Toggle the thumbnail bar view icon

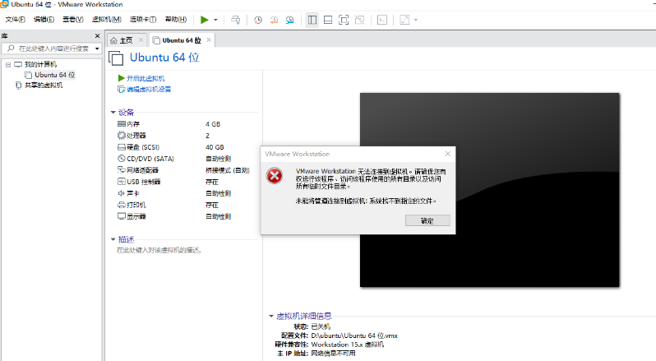pos(328,20)
